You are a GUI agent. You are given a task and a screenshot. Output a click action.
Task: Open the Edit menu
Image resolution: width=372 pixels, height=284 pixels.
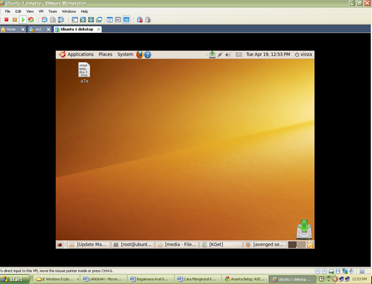point(18,11)
